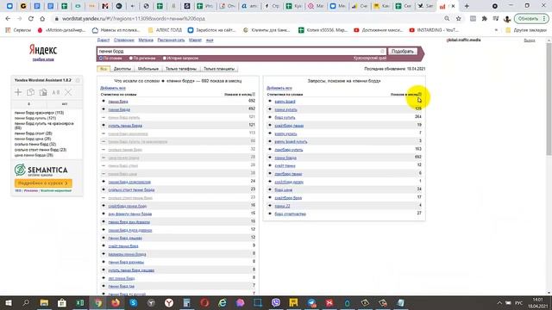
Task: Open the 'сколько стоит пенни борда' query link
Action: pos(131,189)
